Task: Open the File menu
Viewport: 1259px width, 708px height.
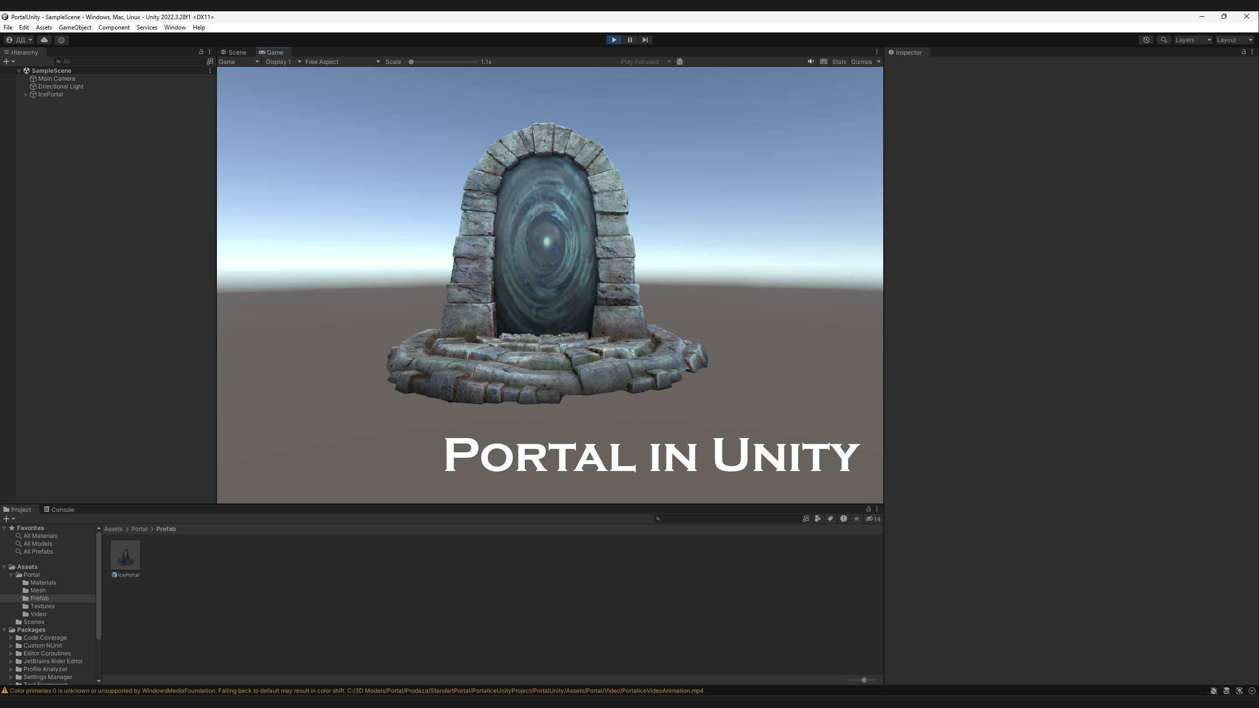Action: click(8, 28)
